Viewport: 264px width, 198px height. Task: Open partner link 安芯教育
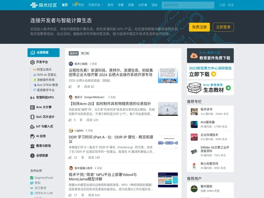pyautogui.click(x=40, y=188)
